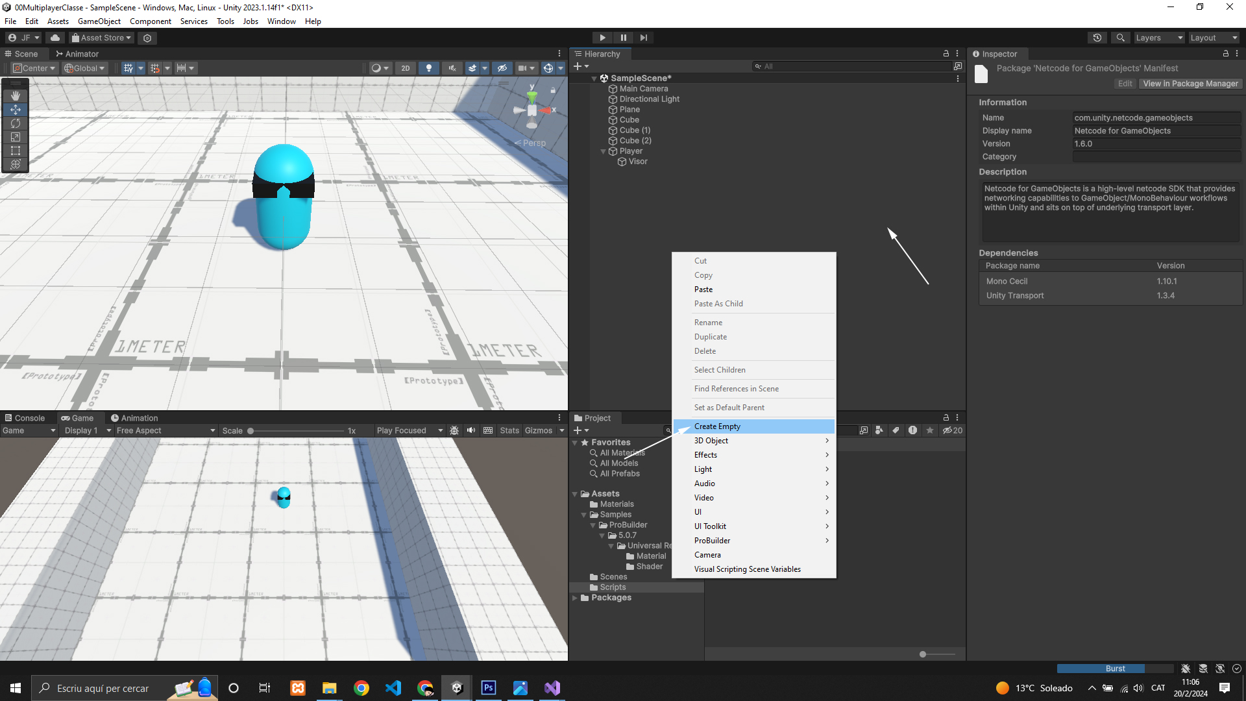
Task: Toggle Stats overlay in Game view
Action: pyautogui.click(x=509, y=430)
